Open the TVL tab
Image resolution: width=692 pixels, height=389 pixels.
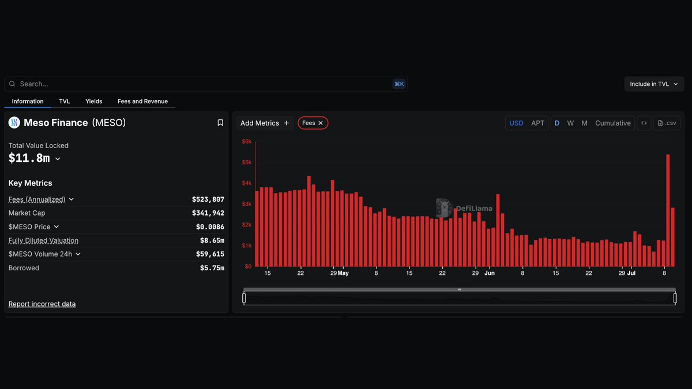coord(65,101)
